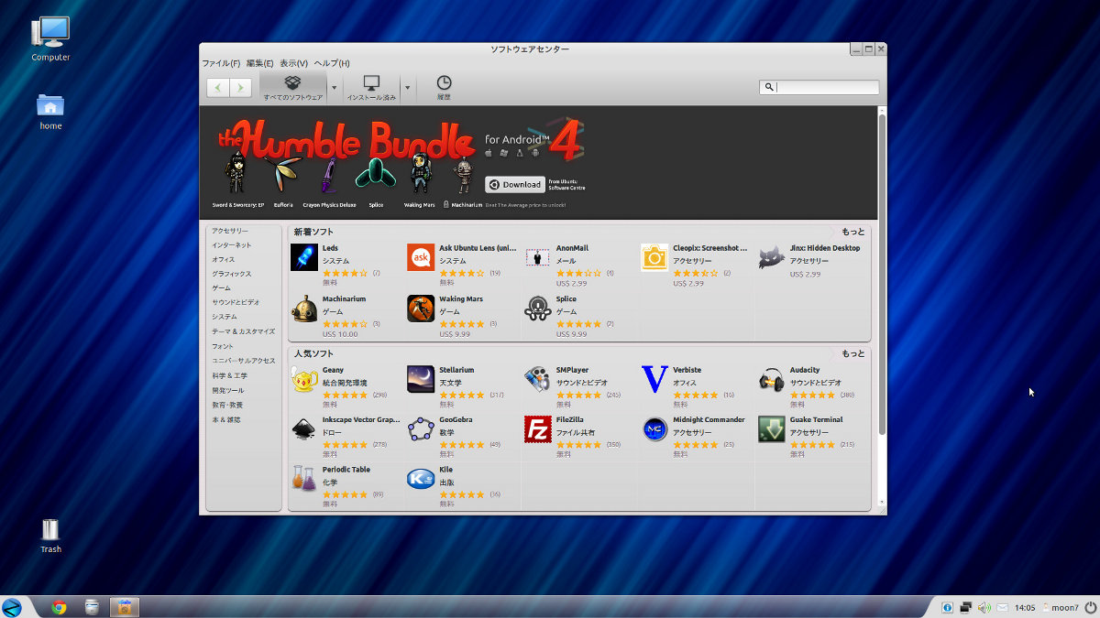Open the Waking Mars game icon

(421, 309)
